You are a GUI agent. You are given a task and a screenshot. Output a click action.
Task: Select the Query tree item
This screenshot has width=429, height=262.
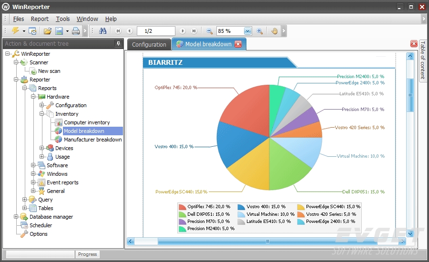tap(45, 200)
